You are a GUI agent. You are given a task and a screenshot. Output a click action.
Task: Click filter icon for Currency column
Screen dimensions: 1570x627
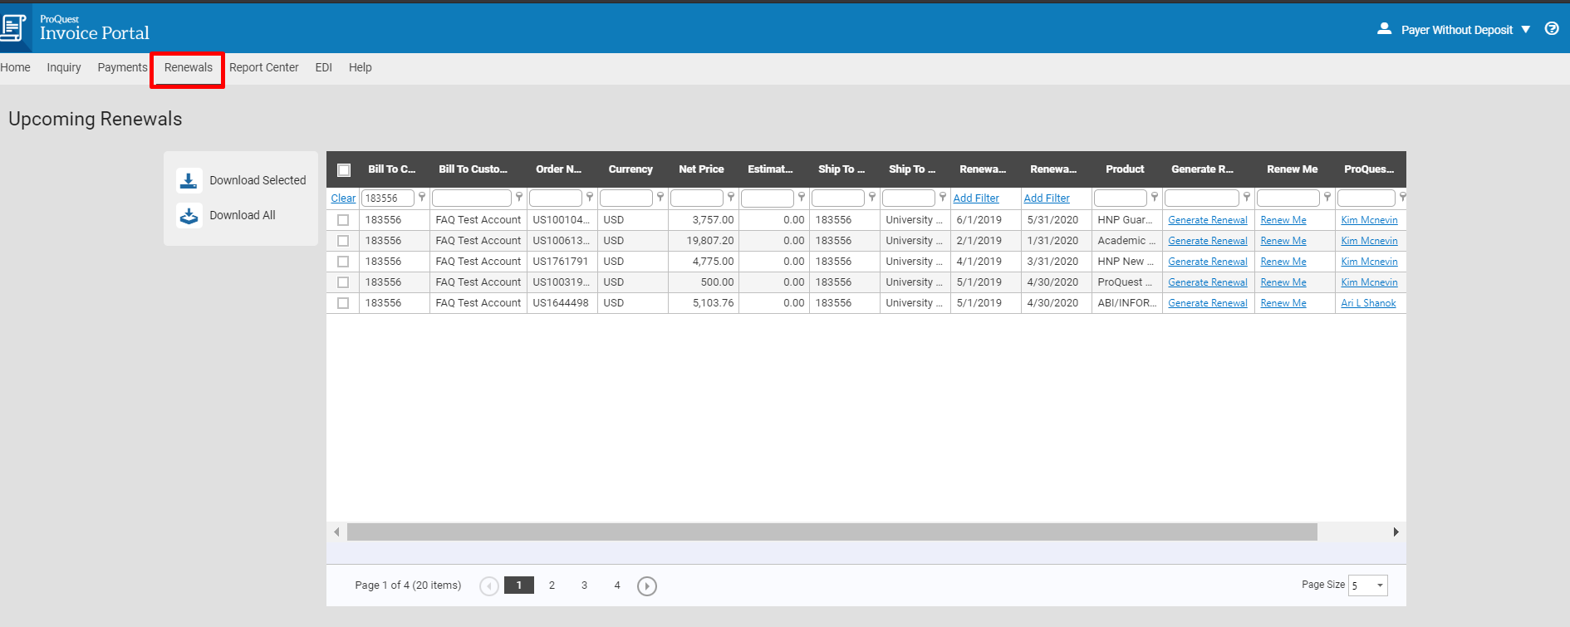(660, 198)
